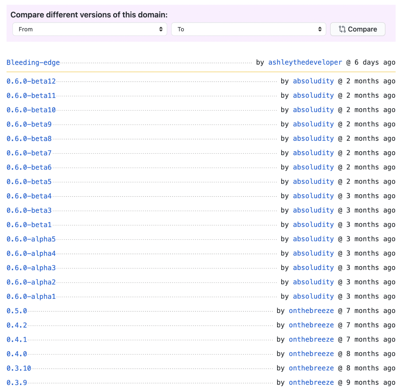Open the Bleeding-edge version link

click(x=33, y=63)
